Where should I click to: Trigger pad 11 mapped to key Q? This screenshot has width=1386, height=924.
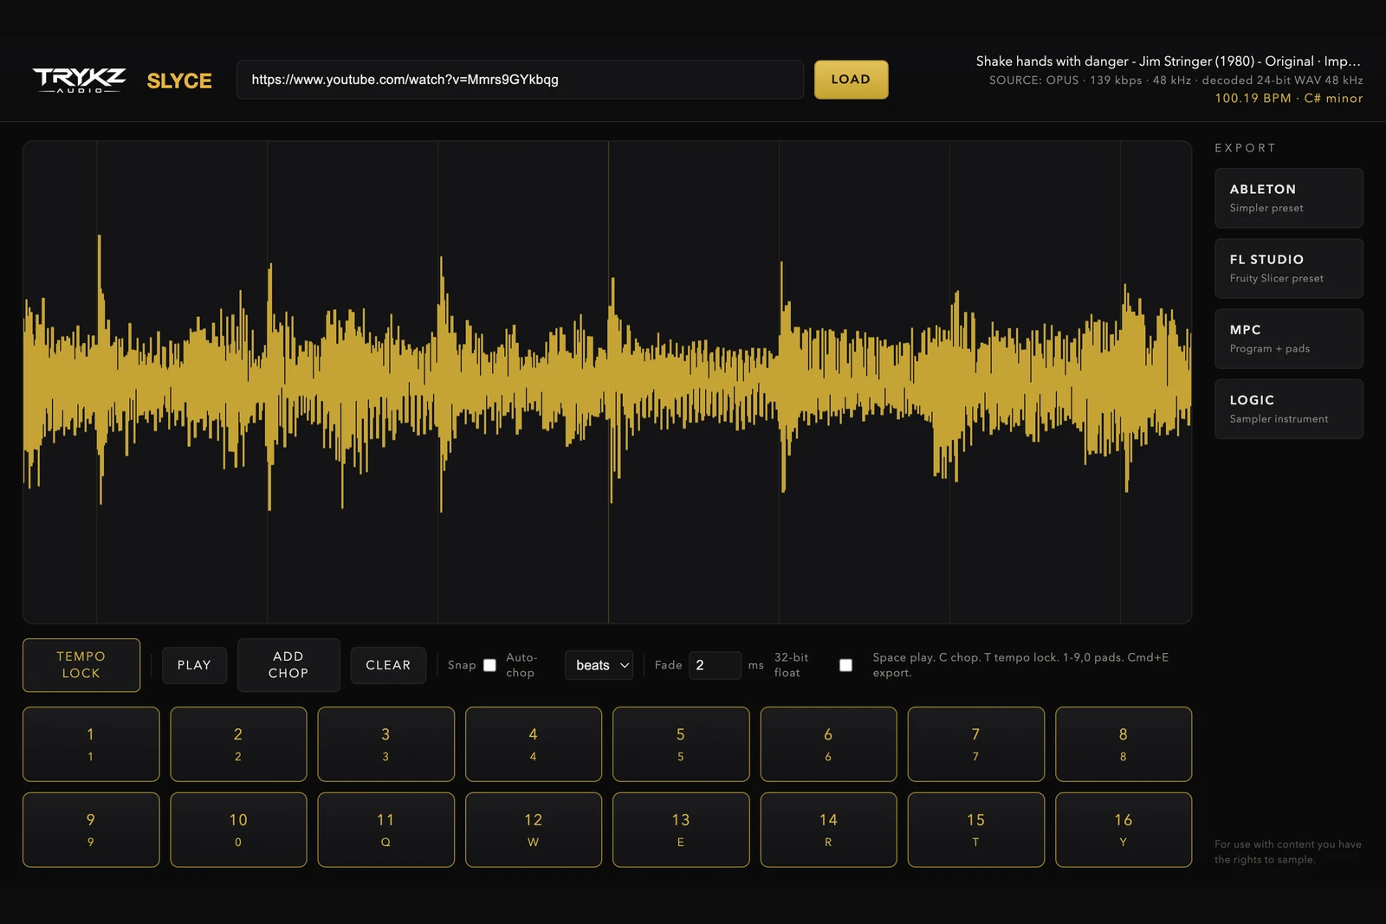pos(385,830)
